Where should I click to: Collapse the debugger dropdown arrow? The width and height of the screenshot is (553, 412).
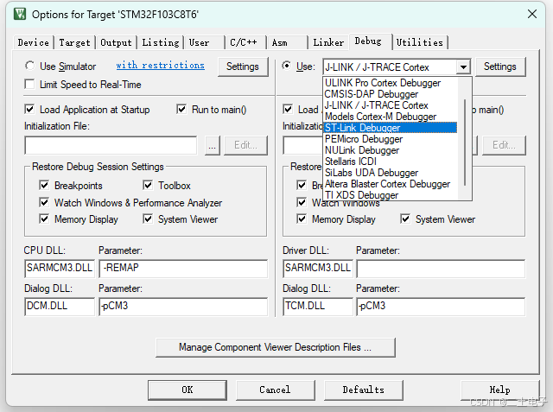pyautogui.click(x=463, y=67)
